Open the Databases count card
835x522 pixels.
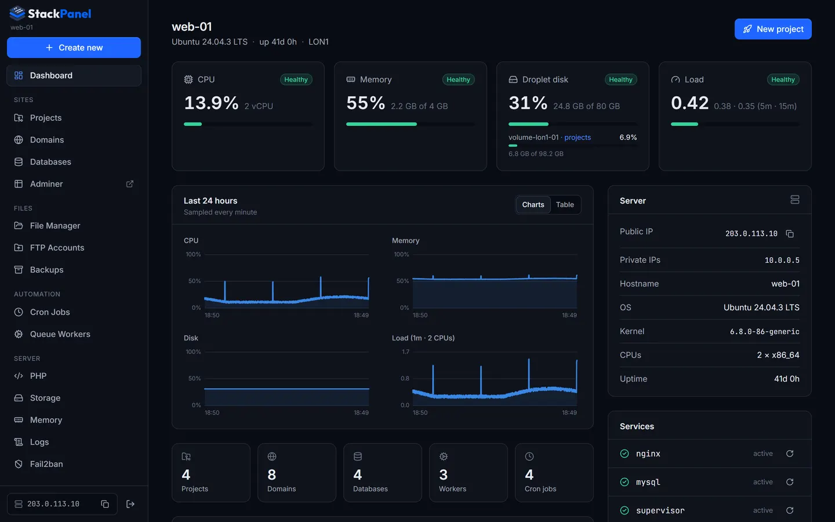tap(383, 473)
